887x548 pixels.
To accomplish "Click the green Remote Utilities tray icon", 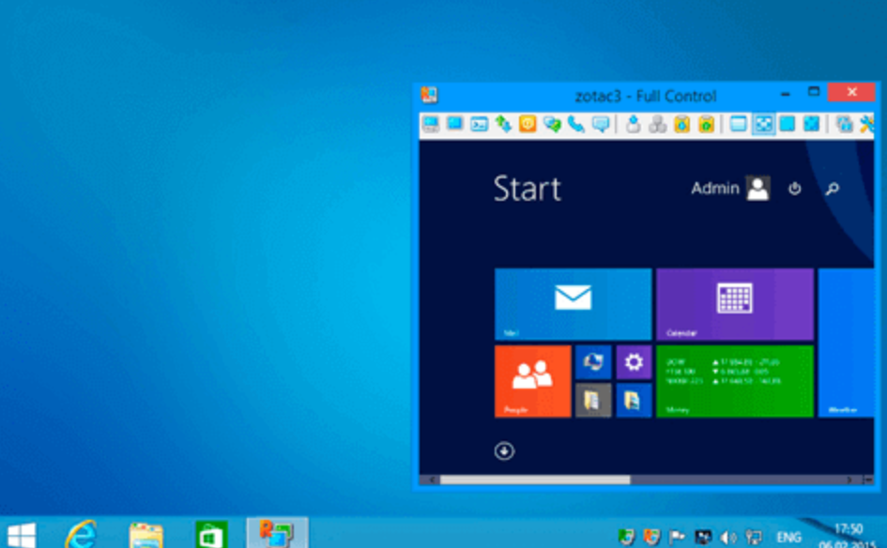I will 626,536.
